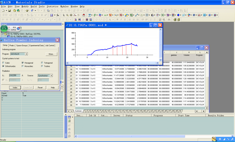The height and width of the screenshot is (142, 235).
Task: Click the wavelength 0.62299 input field
Action: pos(15,76)
